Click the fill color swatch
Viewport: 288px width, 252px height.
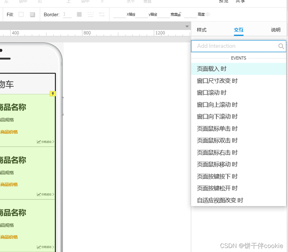click(x=21, y=15)
